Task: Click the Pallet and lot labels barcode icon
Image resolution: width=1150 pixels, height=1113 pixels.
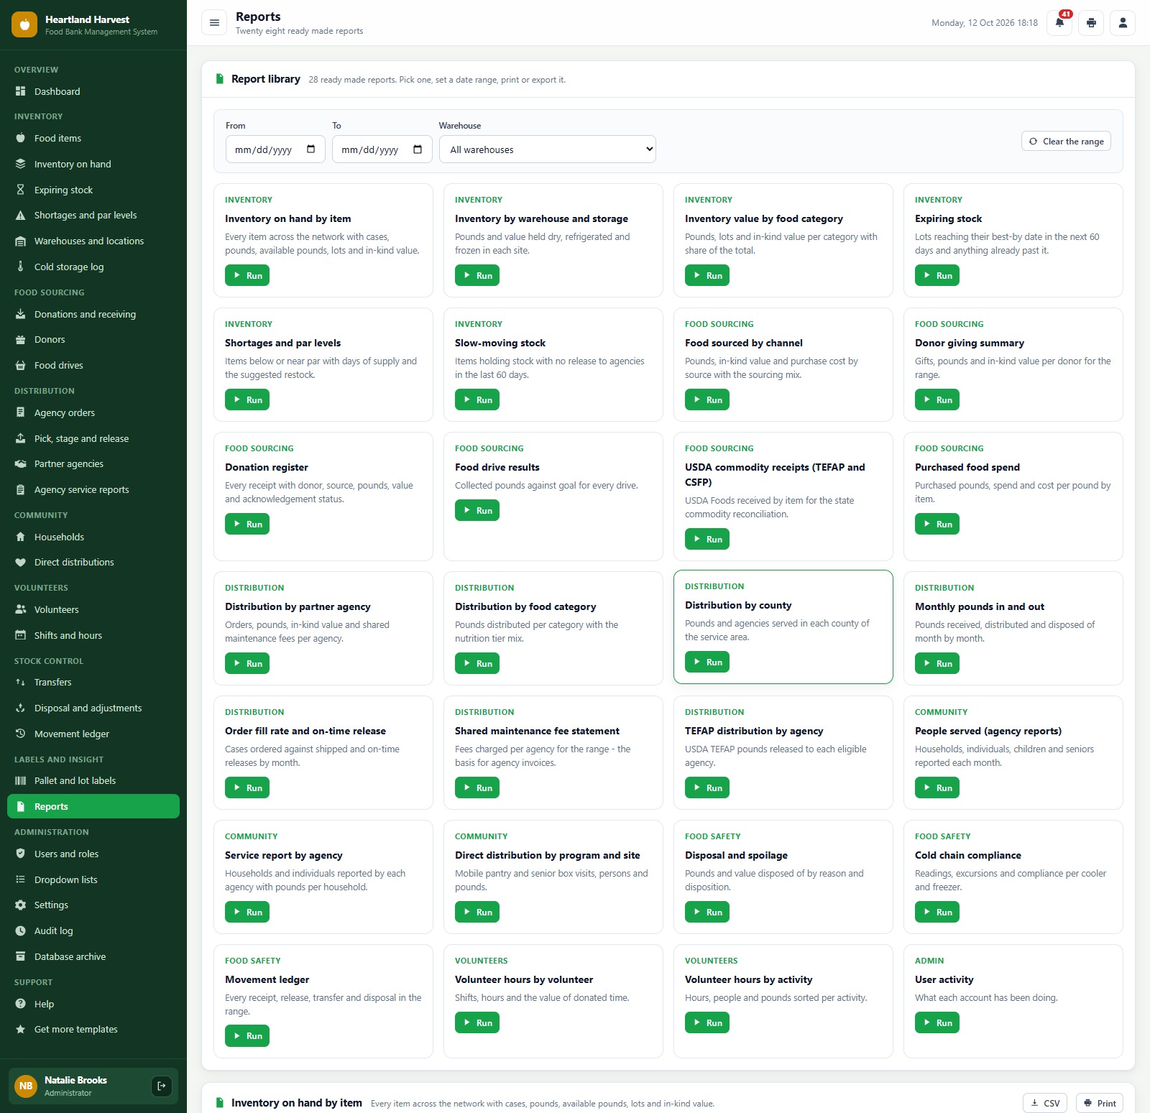Action: (21, 780)
